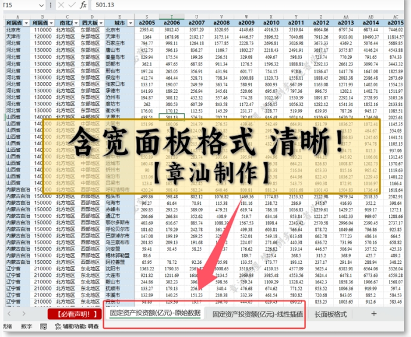Click the macro recording icon in status bar

(x=44, y=326)
